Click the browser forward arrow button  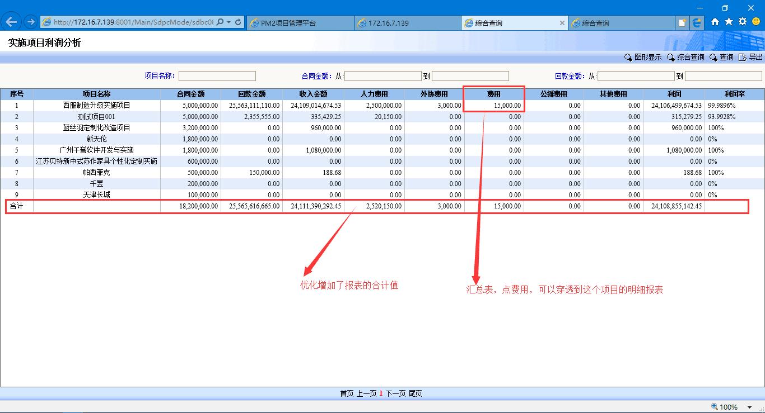click(31, 22)
